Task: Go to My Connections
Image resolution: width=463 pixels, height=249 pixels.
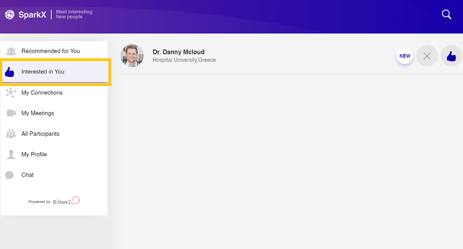Action: click(54, 93)
